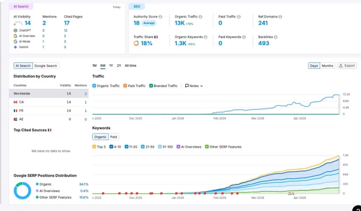Click the Google icon beside AI Mode
The width and height of the screenshot is (361, 211).
pyautogui.click(x=15, y=41)
